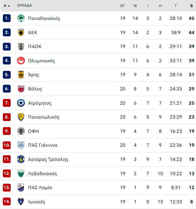Click the ΟΜΑΔΑ column header
The height and width of the screenshot is (209, 196).
tap(25, 5)
